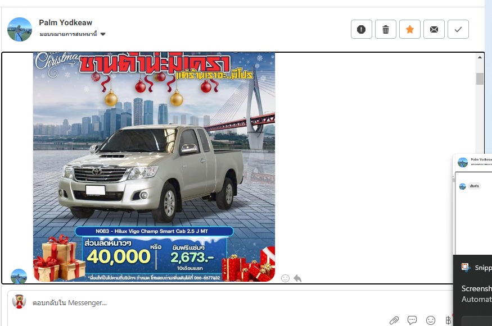
Task: Click sender avatar beside the image message
Action: 19,276
